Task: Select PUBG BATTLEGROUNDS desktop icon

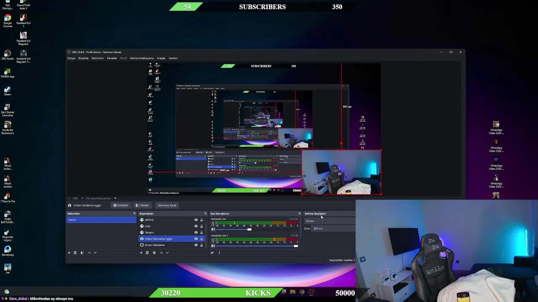Action: pos(8,217)
